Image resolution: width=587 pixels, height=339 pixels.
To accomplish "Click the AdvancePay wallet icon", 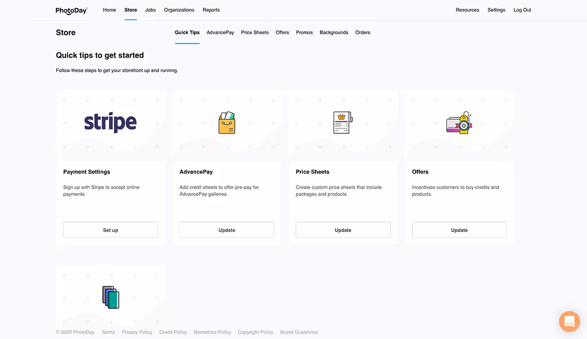I will click(226, 122).
